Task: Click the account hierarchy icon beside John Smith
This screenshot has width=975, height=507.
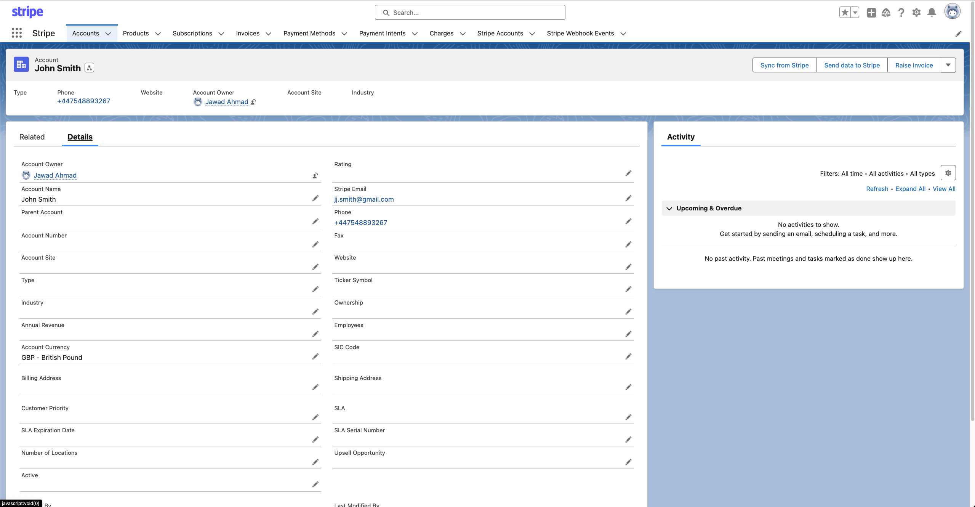Action: coord(89,68)
